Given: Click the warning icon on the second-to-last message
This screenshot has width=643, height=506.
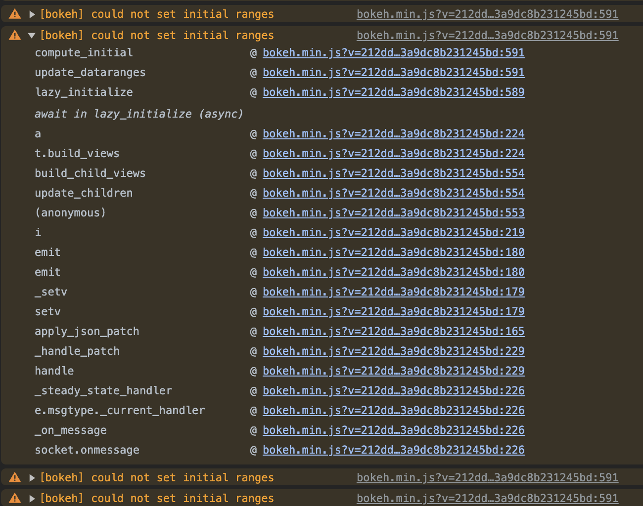Looking at the screenshot, I should pyautogui.click(x=14, y=477).
